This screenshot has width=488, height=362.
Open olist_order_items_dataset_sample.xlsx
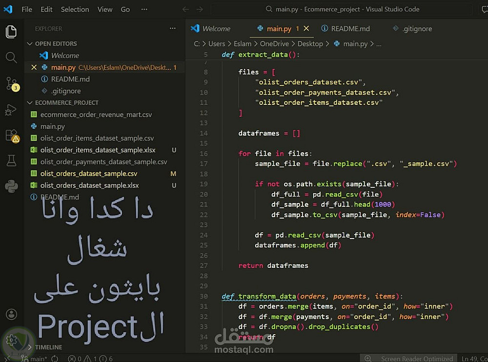point(98,150)
